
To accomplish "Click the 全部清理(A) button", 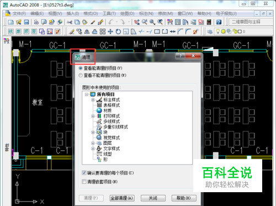I will point(122,198).
